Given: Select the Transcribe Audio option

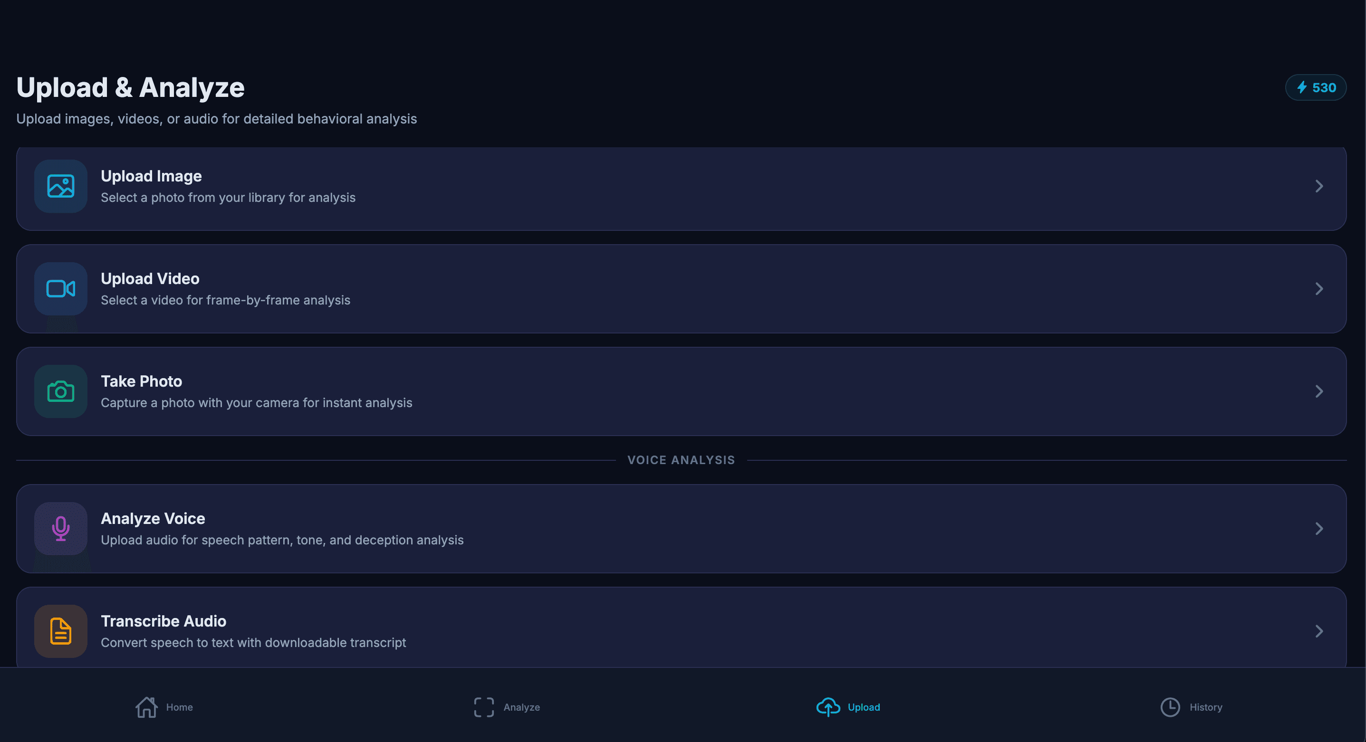Looking at the screenshot, I should pyautogui.click(x=682, y=631).
